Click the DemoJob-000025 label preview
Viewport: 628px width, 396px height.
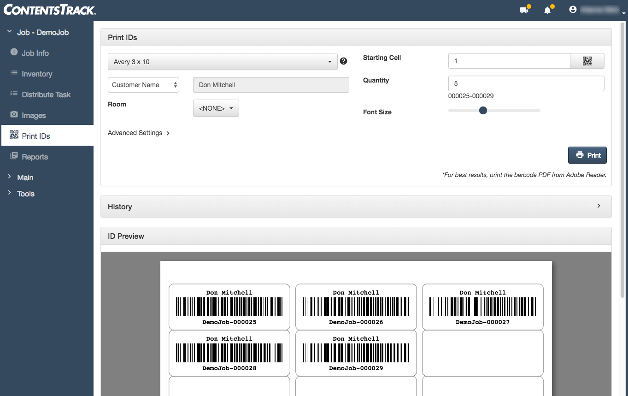pos(229,307)
